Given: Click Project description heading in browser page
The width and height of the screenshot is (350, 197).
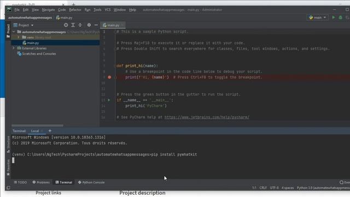Looking at the screenshot, I should click(142, 193).
